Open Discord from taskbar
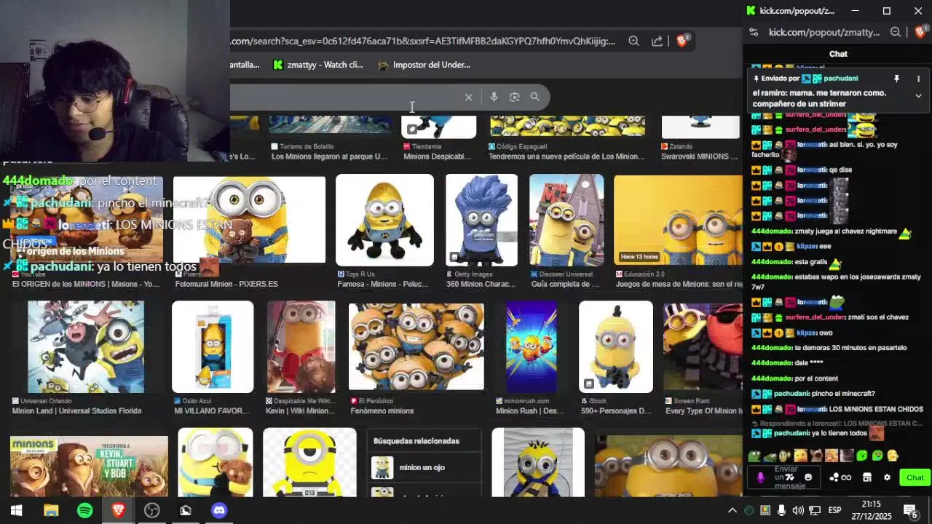The width and height of the screenshot is (932, 524). pos(219,510)
